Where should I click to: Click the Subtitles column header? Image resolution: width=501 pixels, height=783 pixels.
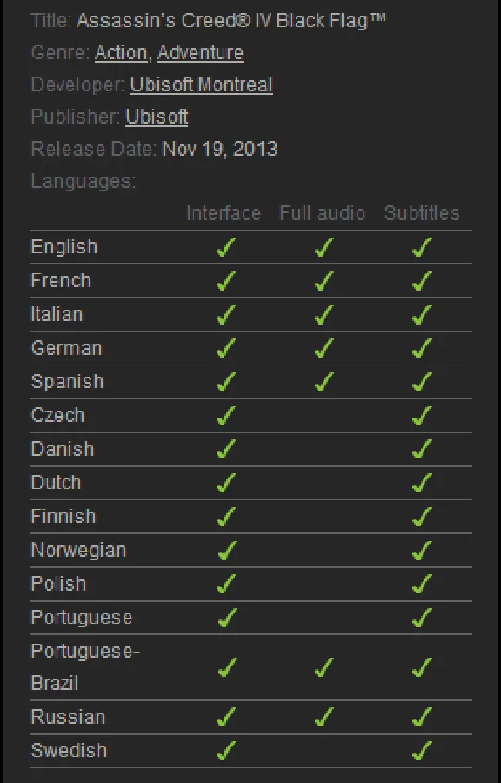[422, 213]
